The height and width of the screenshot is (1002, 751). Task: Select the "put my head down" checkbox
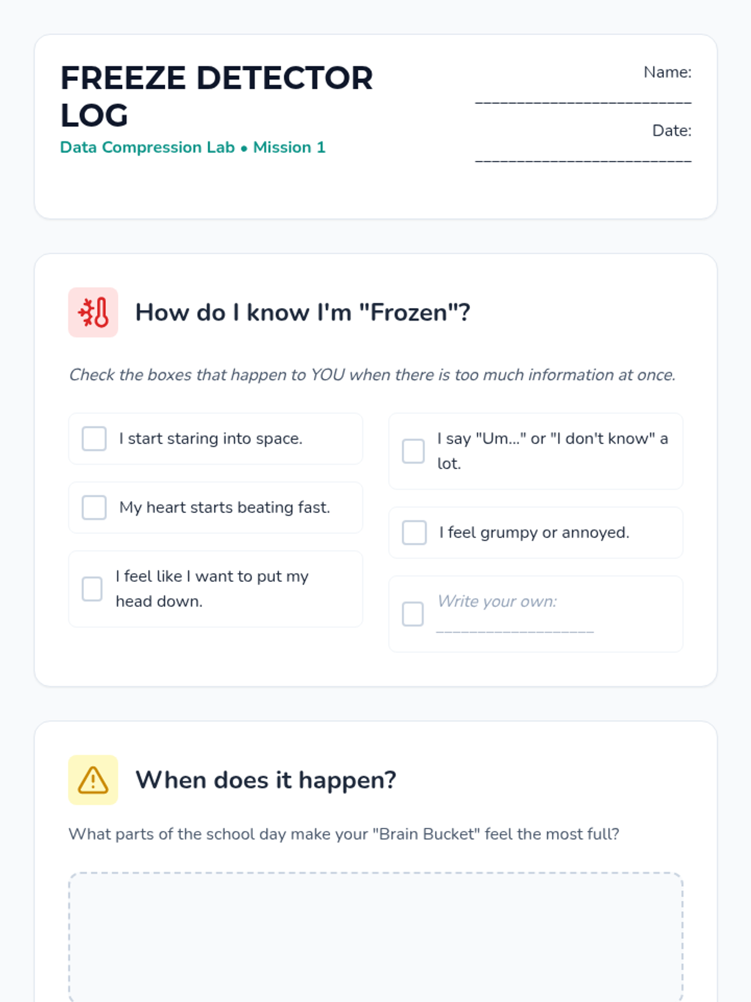[x=92, y=589]
